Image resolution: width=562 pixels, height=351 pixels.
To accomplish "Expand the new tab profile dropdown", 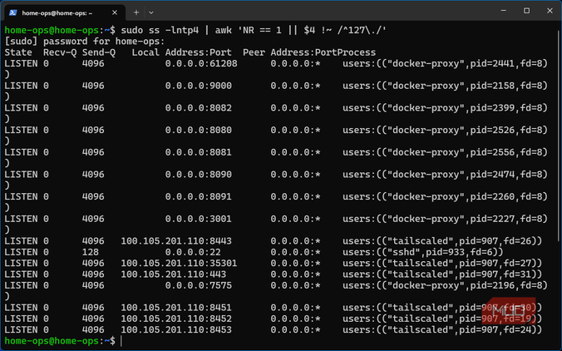I will [151, 12].
